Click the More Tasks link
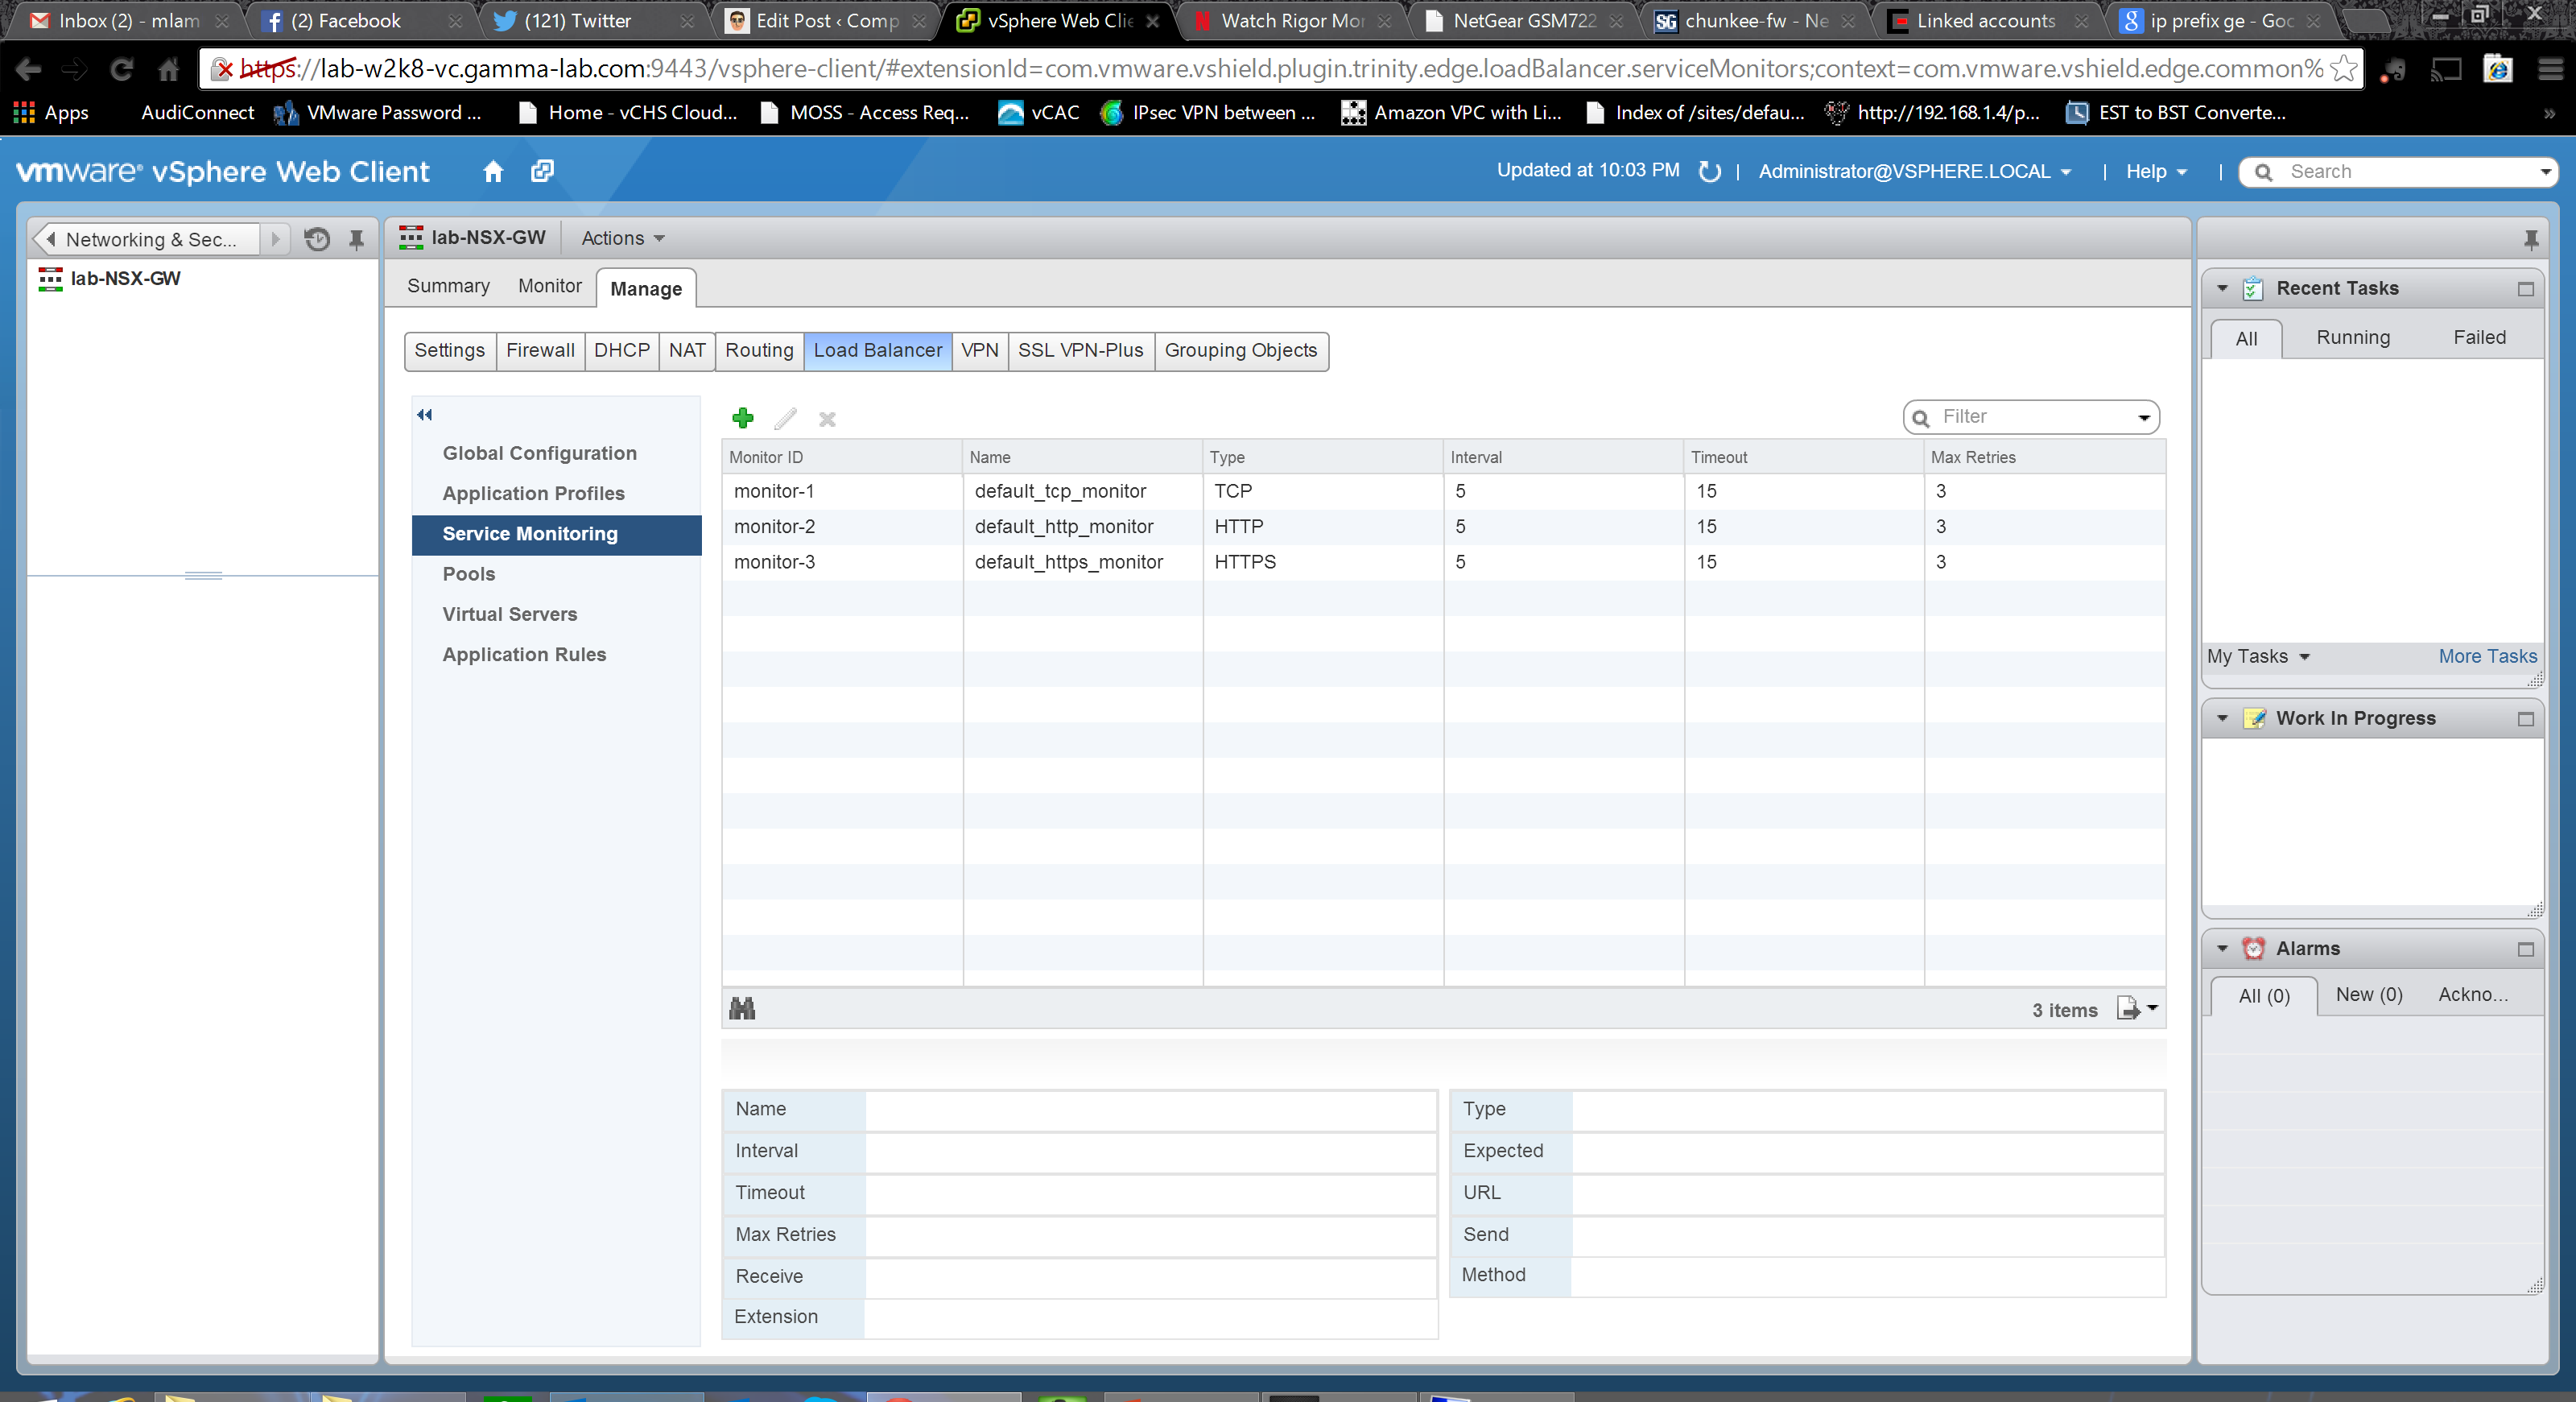The height and width of the screenshot is (1402, 2576). tap(2486, 657)
